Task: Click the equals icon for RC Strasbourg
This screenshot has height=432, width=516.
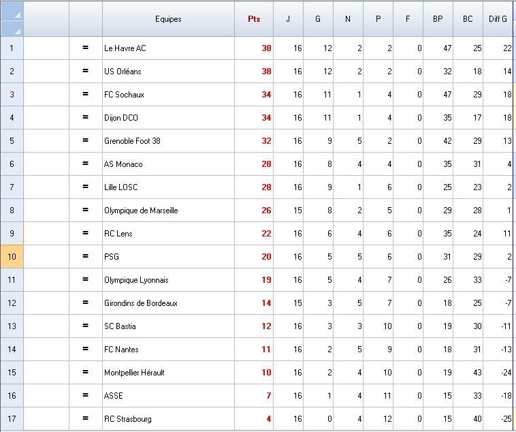Action: [x=86, y=419]
